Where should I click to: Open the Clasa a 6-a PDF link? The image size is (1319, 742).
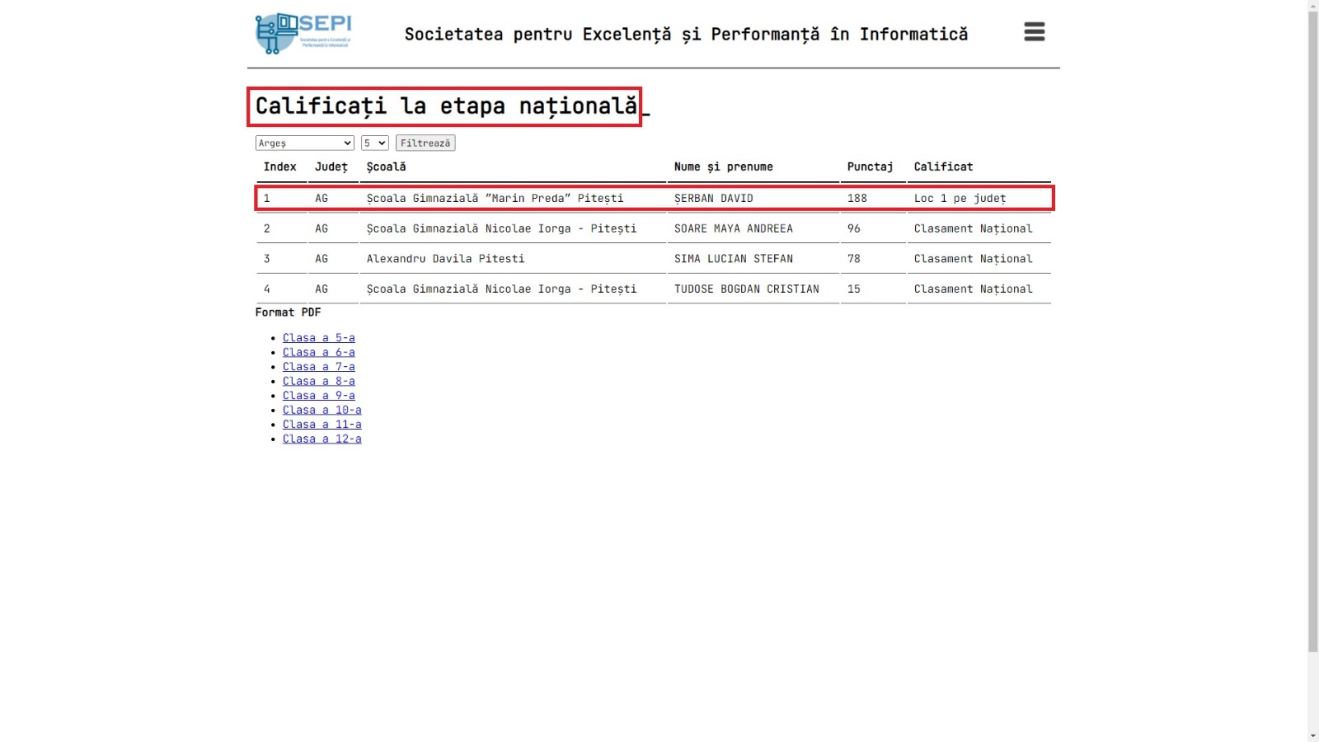(318, 352)
